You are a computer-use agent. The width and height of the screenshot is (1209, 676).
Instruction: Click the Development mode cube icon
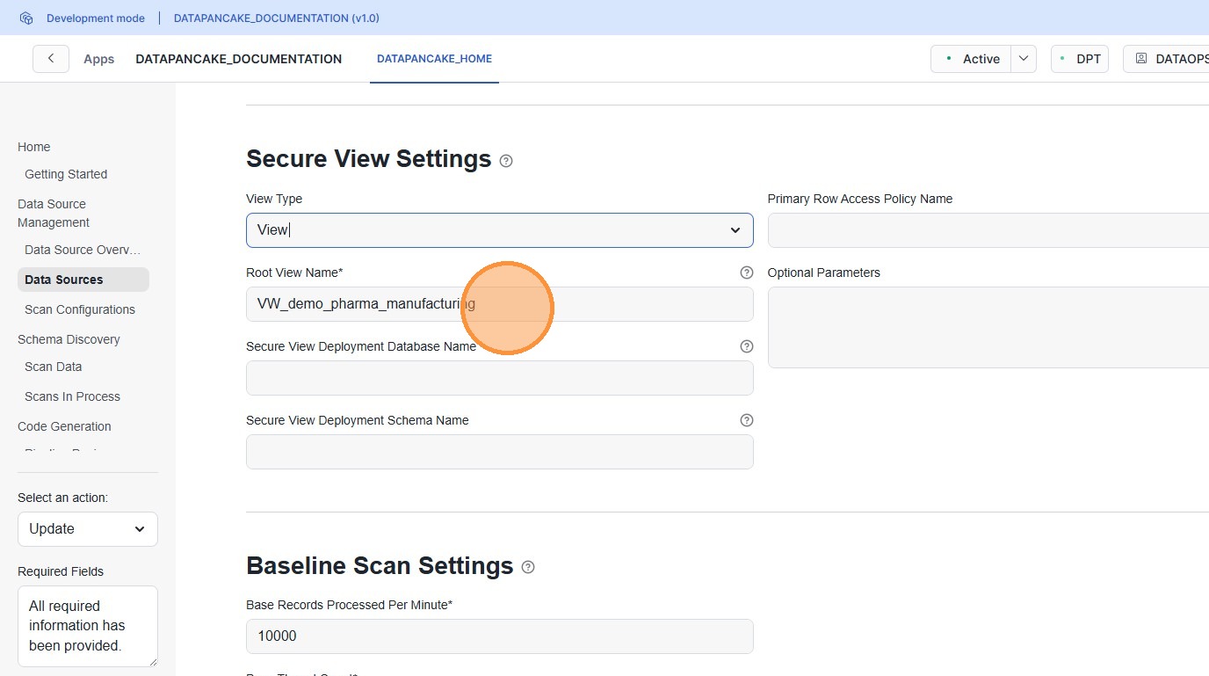click(x=26, y=18)
